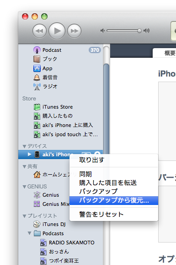Collapse the 共有 section
The width and height of the screenshot is (176, 265).
pyautogui.click(x=24, y=166)
